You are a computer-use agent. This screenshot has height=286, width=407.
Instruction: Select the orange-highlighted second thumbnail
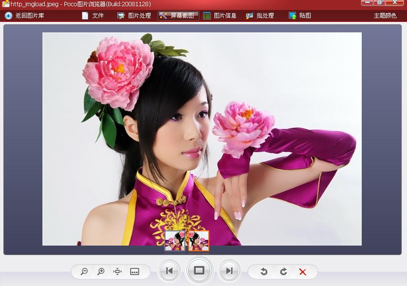[x=198, y=241]
